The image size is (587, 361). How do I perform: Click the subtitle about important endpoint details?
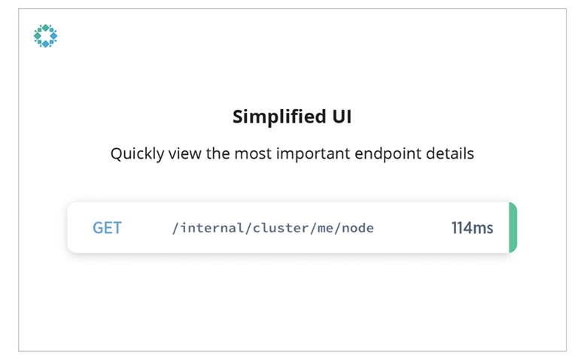292,153
